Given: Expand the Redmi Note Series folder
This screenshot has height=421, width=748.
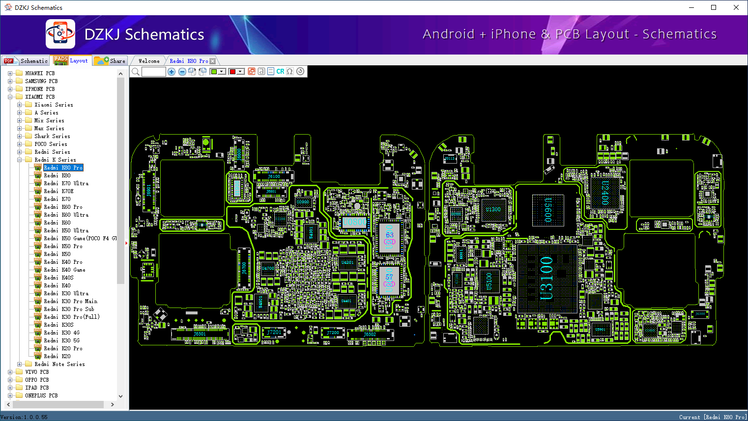Looking at the screenshot, I should tap(19, 364).
